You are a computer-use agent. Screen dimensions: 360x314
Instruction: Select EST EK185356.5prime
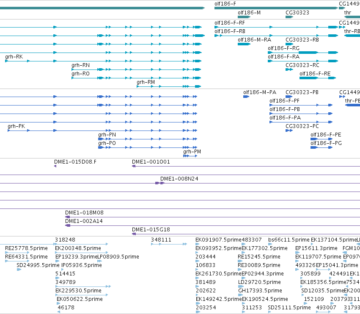tap(323, 282)
